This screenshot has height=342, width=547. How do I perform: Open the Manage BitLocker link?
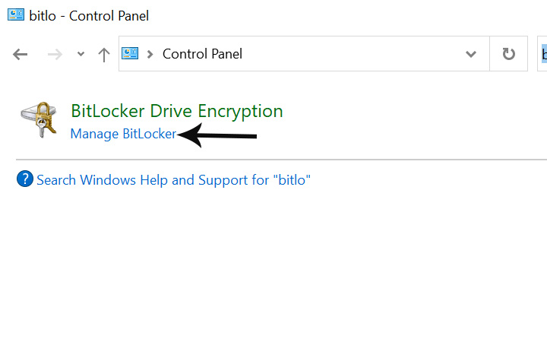pos(123,134)
